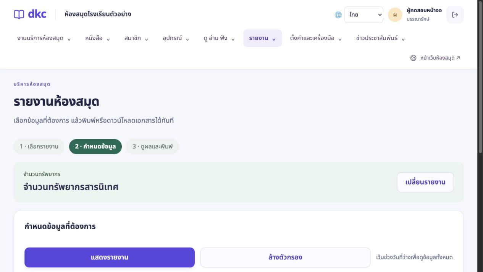Open the รายงาน menu

(262, 38)
